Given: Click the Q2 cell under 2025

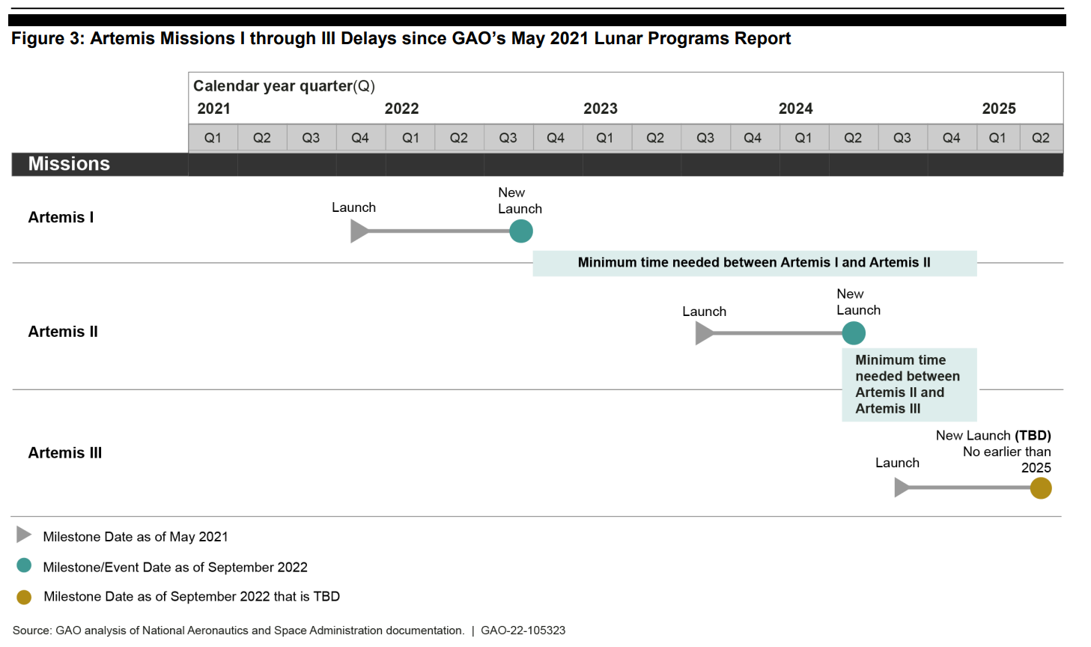Looking at the screenshot, I should [1041, 138].
